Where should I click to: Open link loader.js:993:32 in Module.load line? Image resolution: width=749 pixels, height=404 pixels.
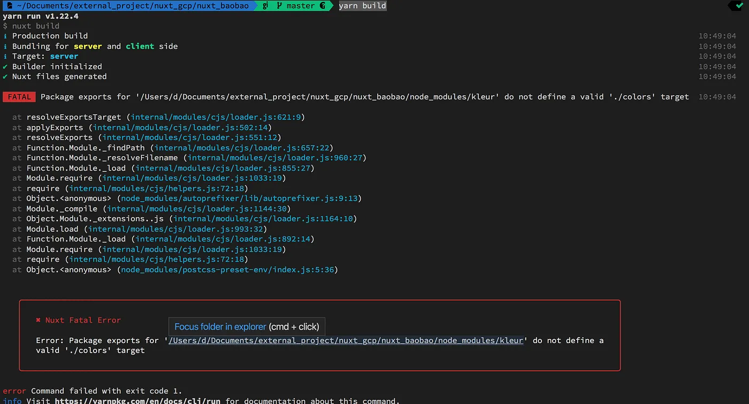click(175, 229)
